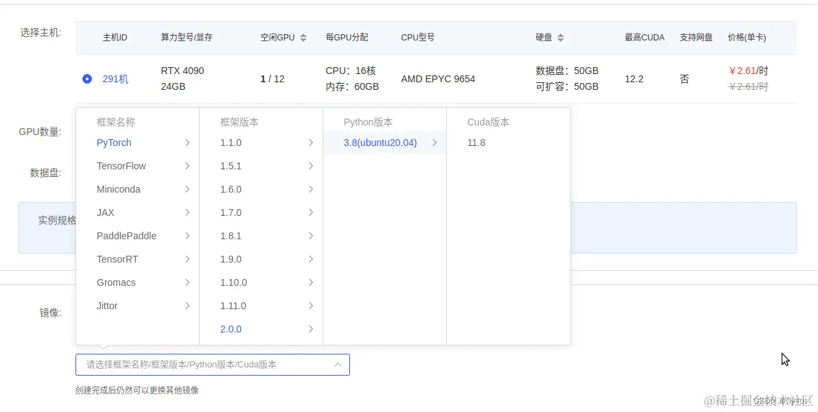The height and width of the screenshot is (412, 818).
Task: Open the image selection dropdown field
Action: 212,365
